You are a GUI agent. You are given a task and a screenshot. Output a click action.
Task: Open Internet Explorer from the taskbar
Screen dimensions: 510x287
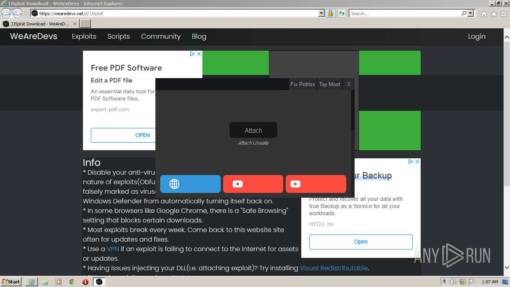pos(31,282)
